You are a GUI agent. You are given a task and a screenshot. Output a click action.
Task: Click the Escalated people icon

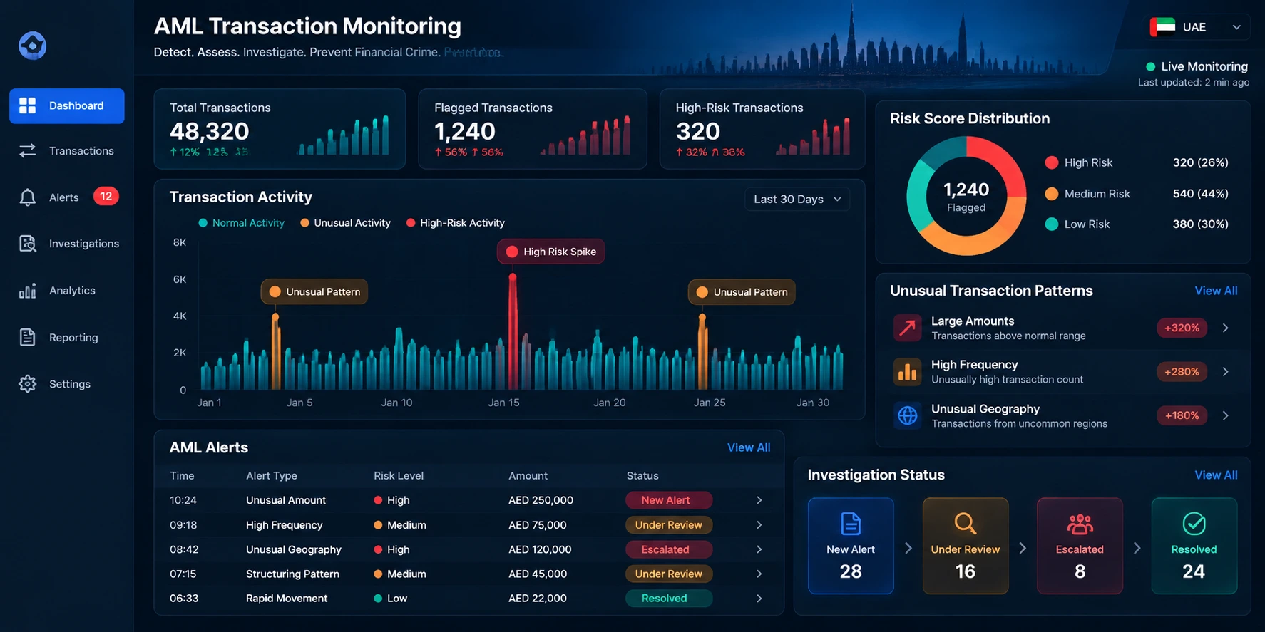click(1080, 524)
